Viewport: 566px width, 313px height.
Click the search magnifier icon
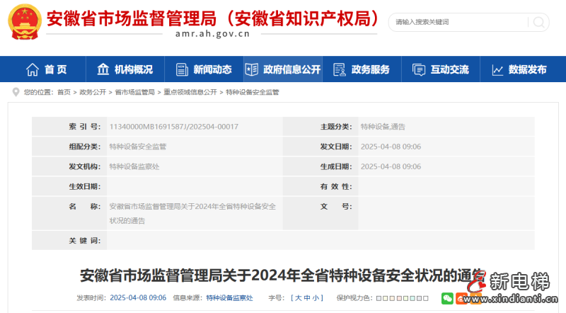tap(539, 22)
